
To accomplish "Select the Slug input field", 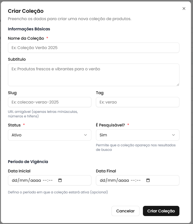I will [x=50, y=102].
